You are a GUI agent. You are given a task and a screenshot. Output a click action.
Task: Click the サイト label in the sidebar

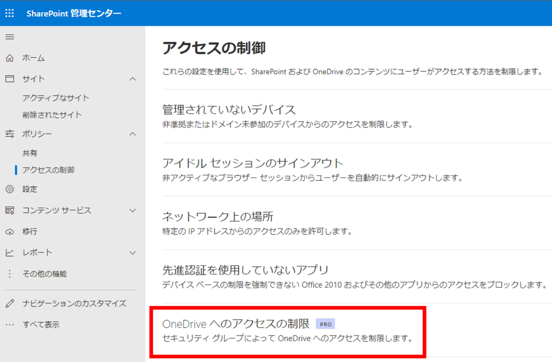(x=34, y=79)
